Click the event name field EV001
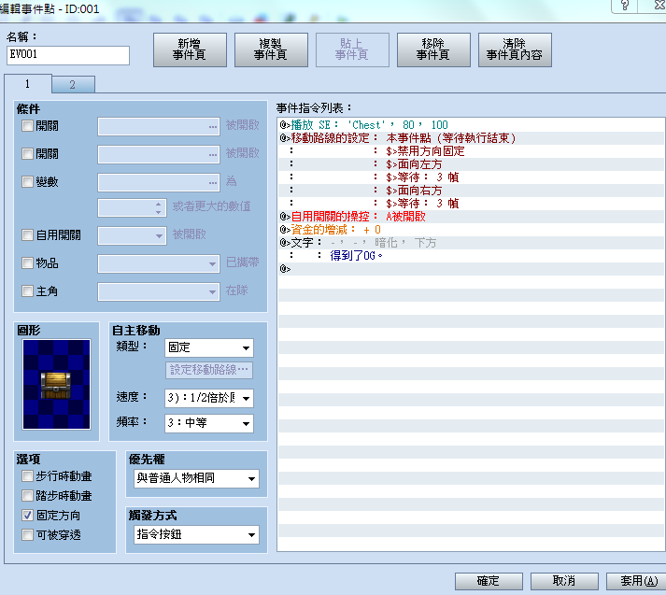This screenshot has width=666, height=595. tap(68, 55)
